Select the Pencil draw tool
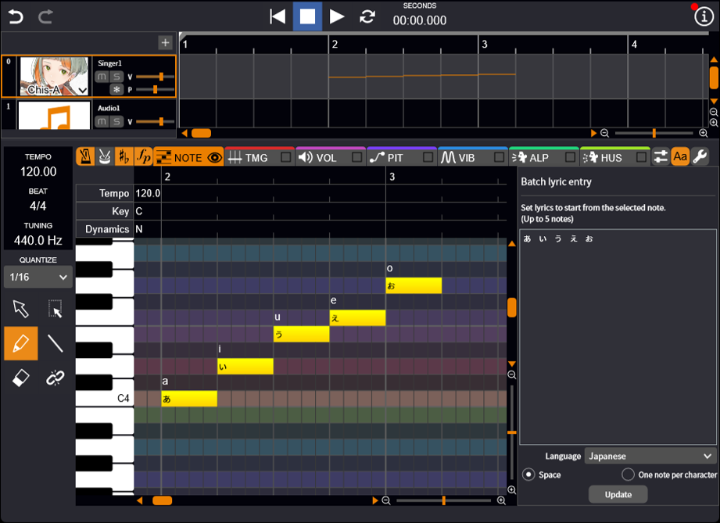 tap(20, 343)
